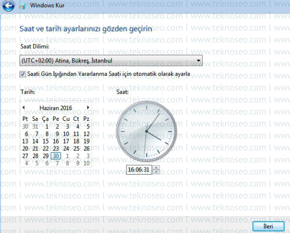This screenshot has height=233, width=290.
Task: Select day 29 in the calendar
Action: [x=45, y=156]
